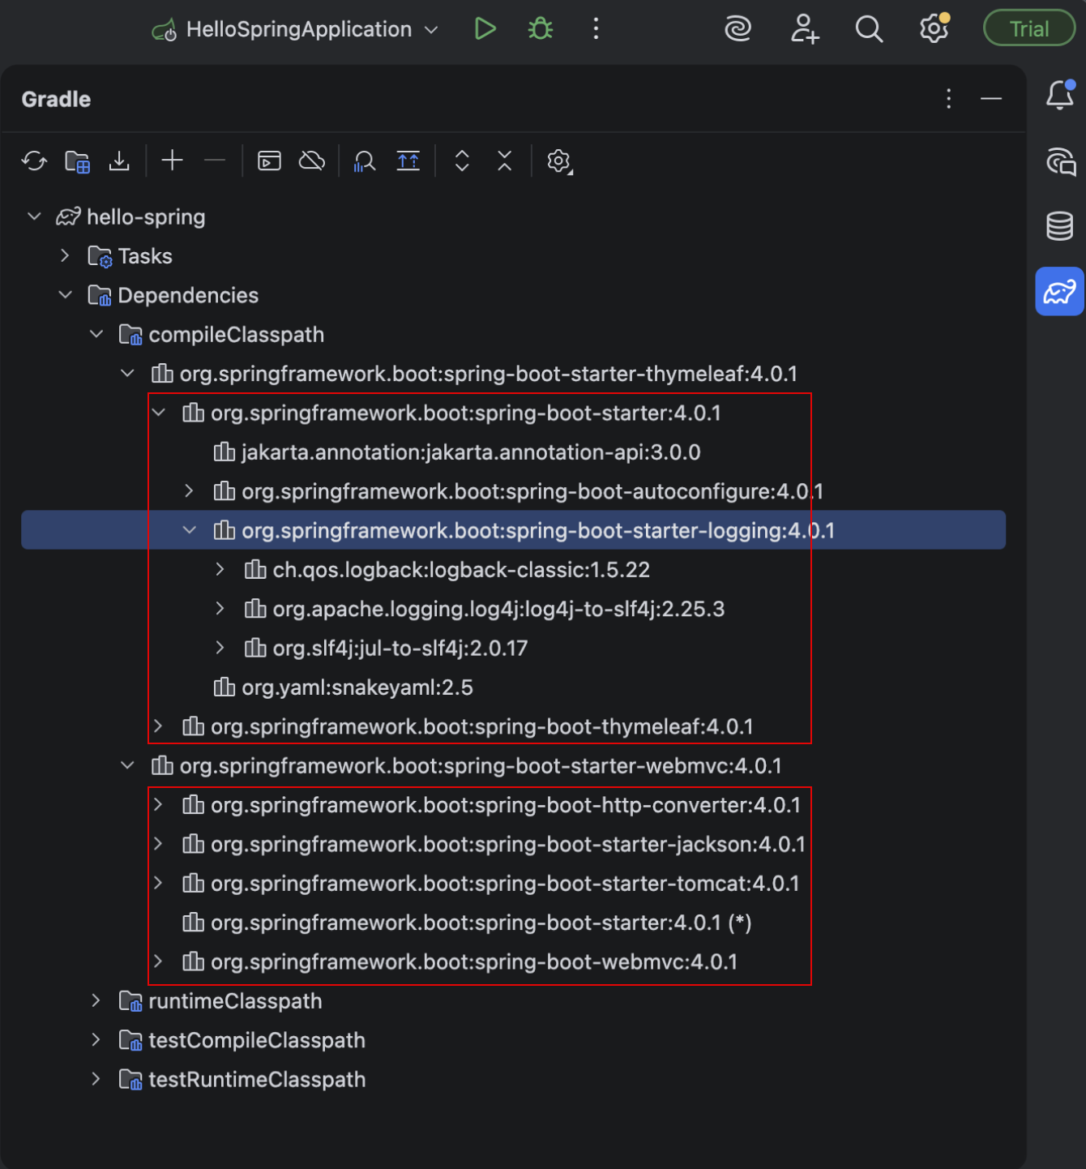Collapse the spring-boot-starter-logging chevron
Screen dimensions: 1086x1169
[190, 529]
